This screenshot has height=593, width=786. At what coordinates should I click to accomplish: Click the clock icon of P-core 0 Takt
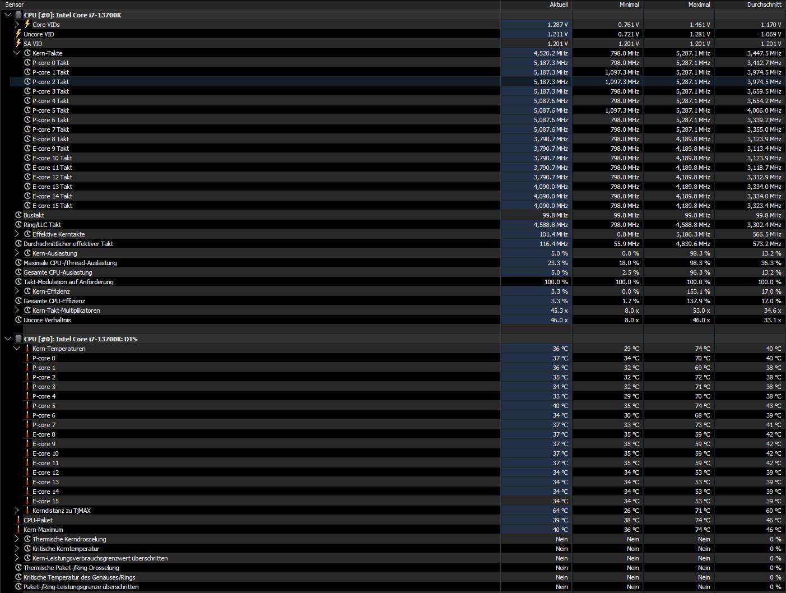[27, 63]
